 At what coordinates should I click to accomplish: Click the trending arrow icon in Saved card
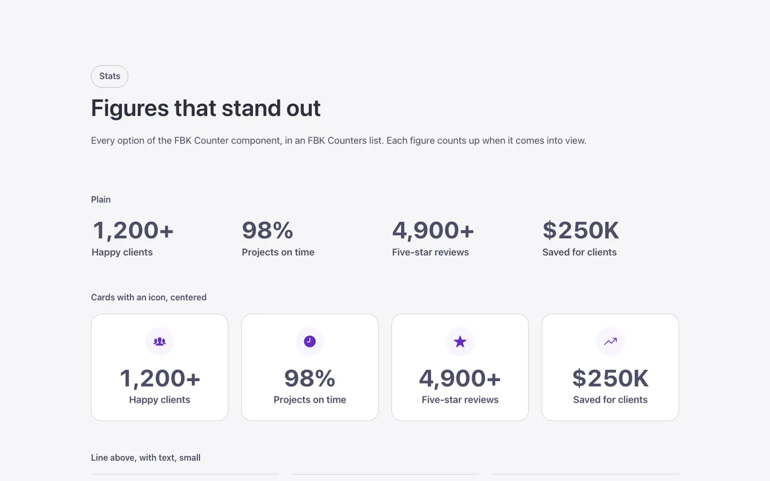tap(610, 342)
